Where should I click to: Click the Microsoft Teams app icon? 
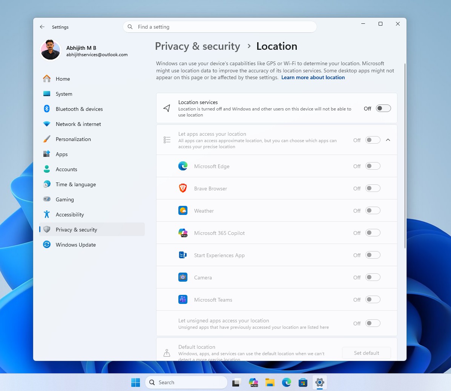183,299
